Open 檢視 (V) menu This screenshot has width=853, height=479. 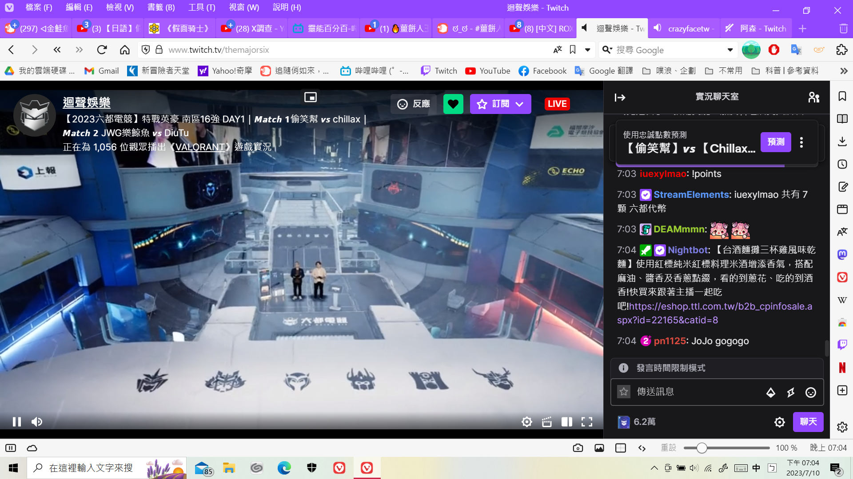coord(120,8)
